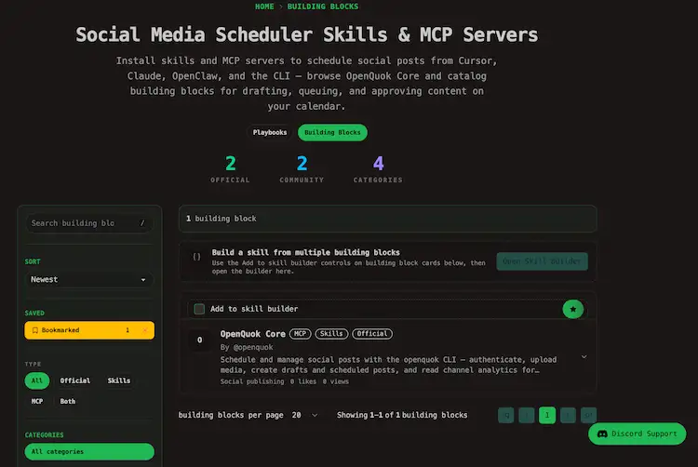Screen dimensions: 698x467
Task: Filter type by Official
Action: pyautogui.click(x=75, y=380)
